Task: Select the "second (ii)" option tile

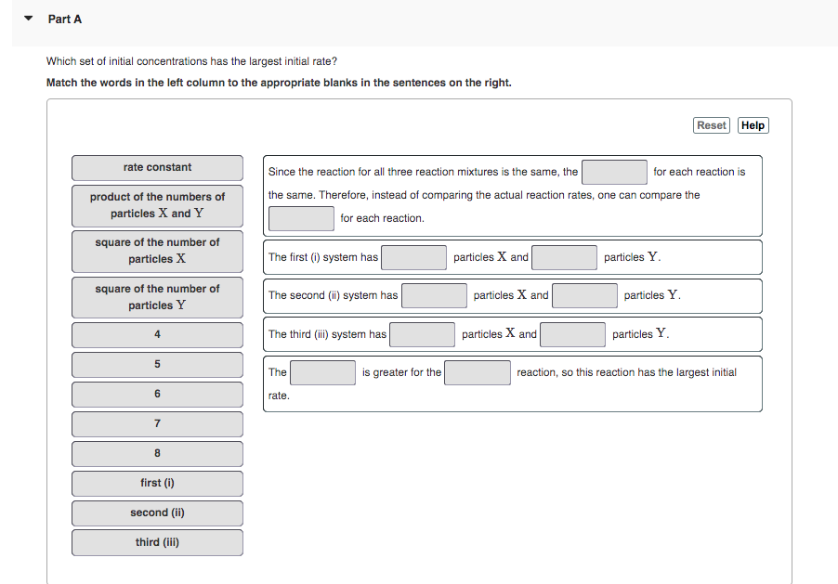Action: [x=156, y=513]
